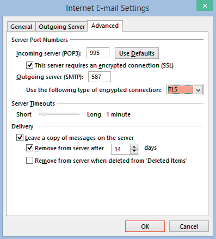Increase days with the spinner up arrow
The image size is (216, 239).
point(134,147)
